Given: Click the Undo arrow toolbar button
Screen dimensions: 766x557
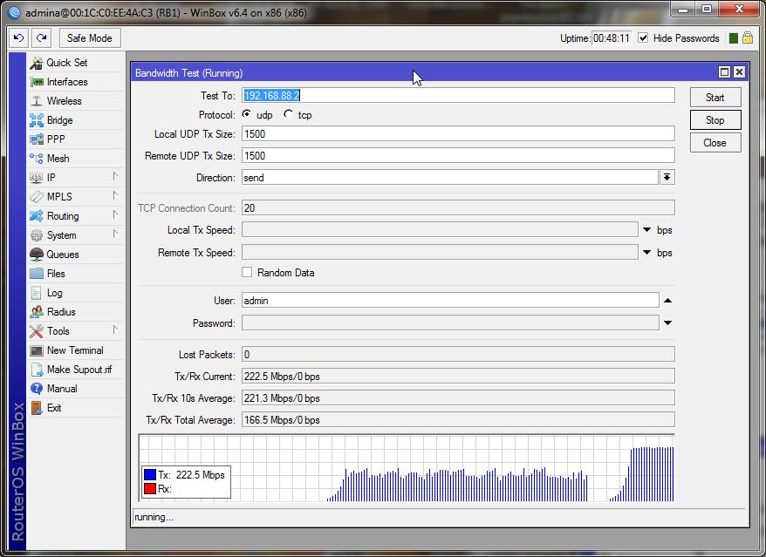Looking at the screenshot, I should tap(18, 38).
